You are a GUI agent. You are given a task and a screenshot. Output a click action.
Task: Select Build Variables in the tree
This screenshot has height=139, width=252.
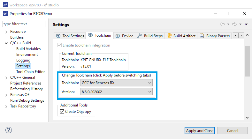pos(28,49)
